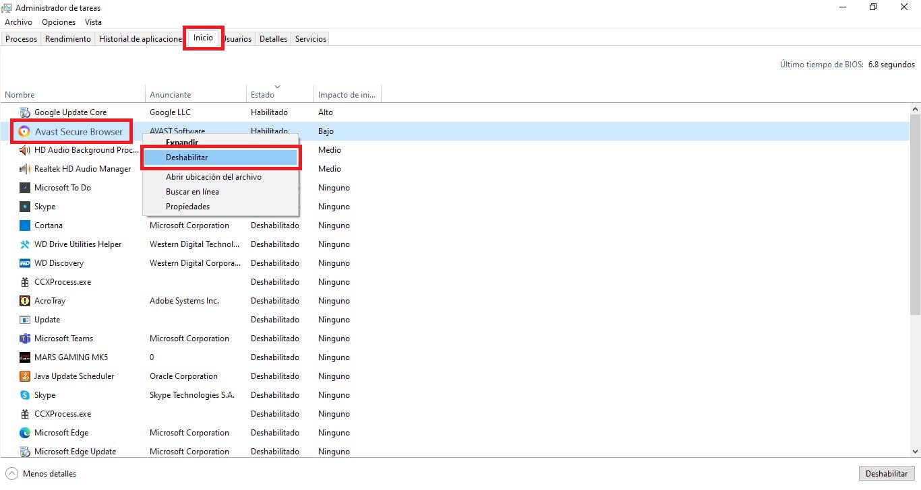Click the vertical scrollbar thumb
Viewport: 921px width, 490px height.
pos(916,215)
